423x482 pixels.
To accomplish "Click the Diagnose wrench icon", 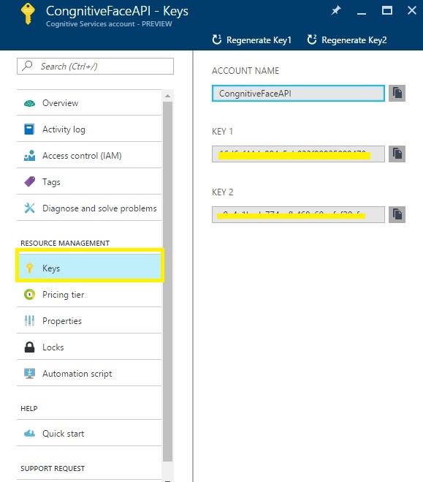I will coord(29,208).
